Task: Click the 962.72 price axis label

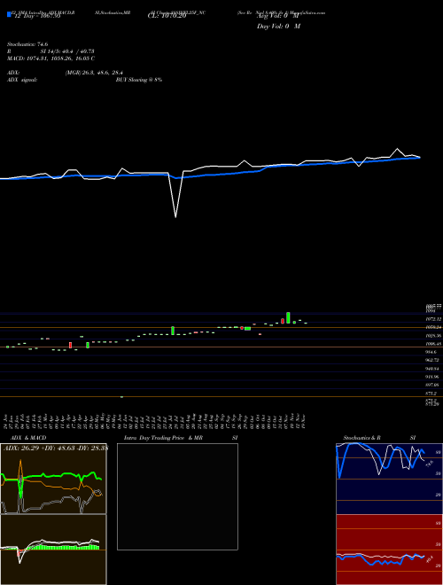Action: pyautogui.click(x=433, y=360)
